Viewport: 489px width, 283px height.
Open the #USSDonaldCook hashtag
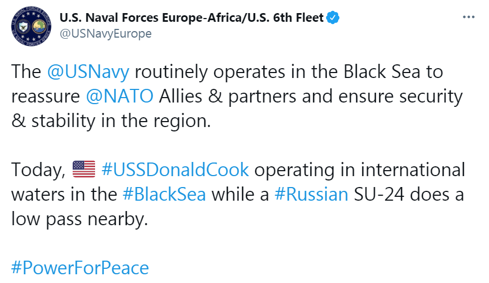[x=175, y=170]
